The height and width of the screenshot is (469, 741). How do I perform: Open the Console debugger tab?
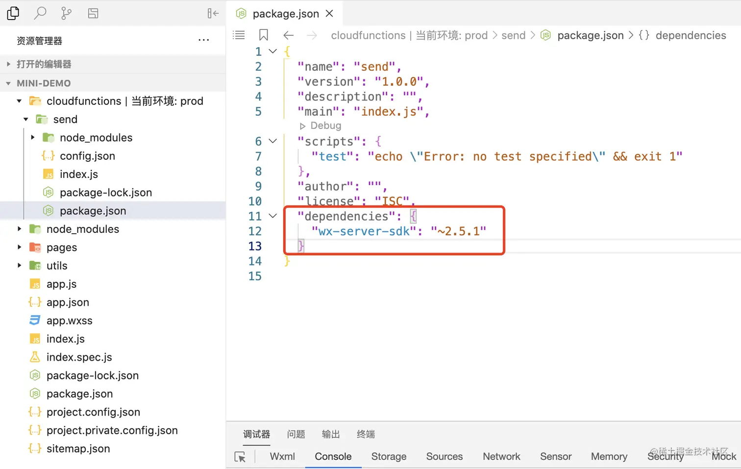click(x=333, y=456)
